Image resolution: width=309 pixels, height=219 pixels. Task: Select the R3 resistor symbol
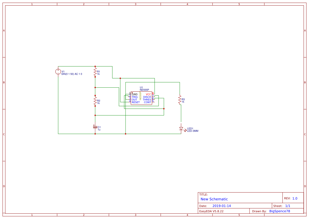[180, 100]
